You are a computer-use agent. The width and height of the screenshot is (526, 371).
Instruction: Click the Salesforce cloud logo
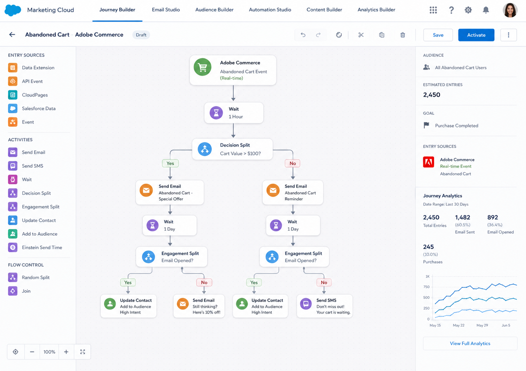[13, 10]
